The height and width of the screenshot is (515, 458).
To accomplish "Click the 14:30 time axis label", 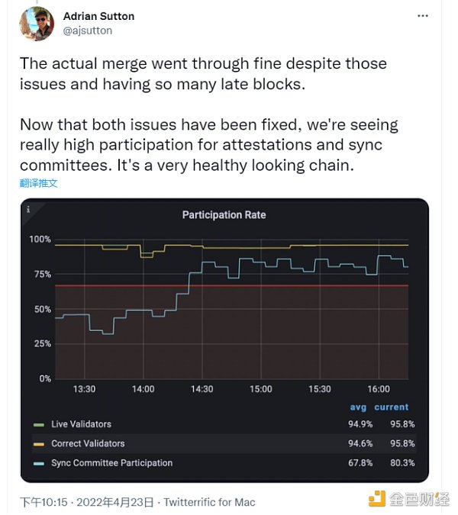I will [x=202, y=389].
